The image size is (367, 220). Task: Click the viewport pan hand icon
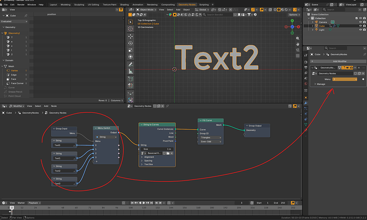(297, 44)
